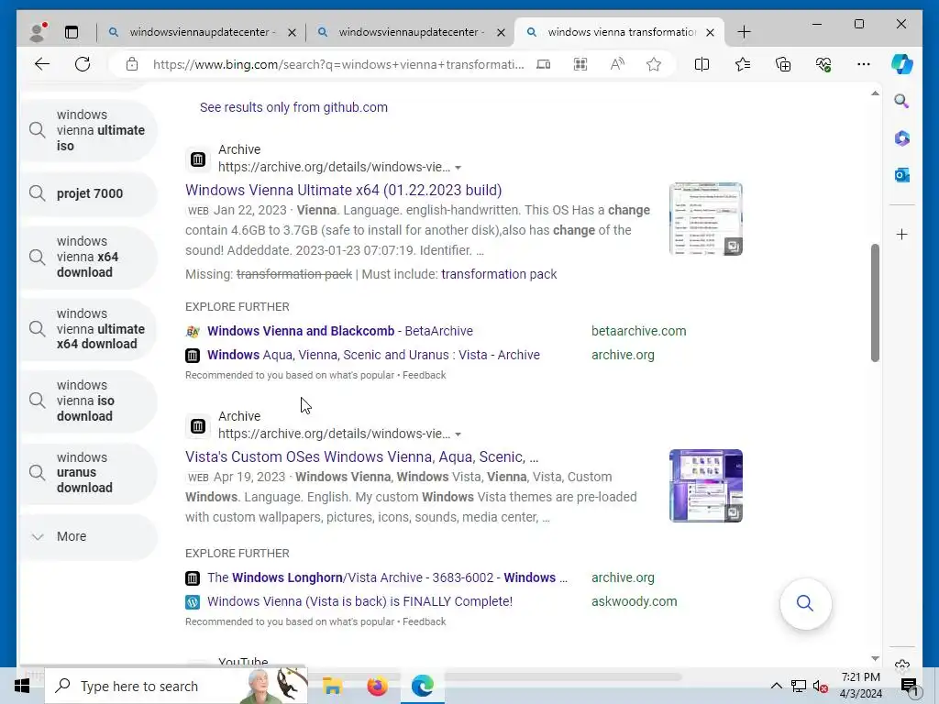Open Browser essentials heart icon
This screenshot has height=704, width=939.
(x=823, y=64)
